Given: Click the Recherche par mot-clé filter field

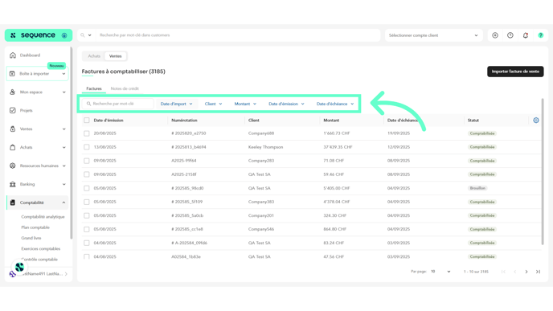Looking at the screenshot, I should click(x=118, y=104).
